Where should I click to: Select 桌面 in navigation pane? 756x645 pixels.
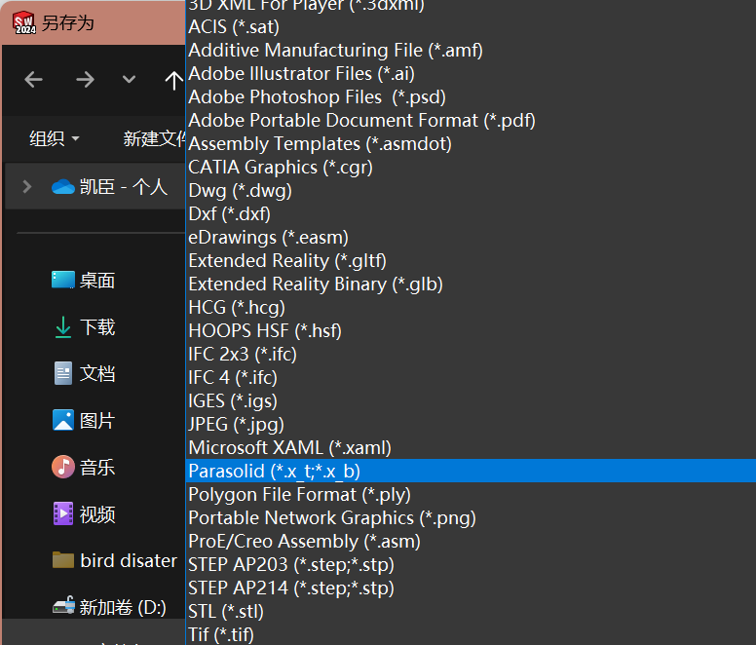coord(97,280)
